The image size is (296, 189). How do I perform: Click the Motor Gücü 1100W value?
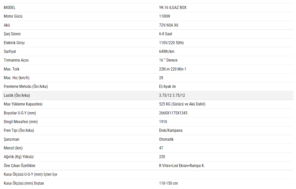tap(165, 16)
